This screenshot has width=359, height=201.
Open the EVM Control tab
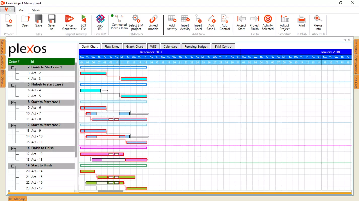[223, 46]
